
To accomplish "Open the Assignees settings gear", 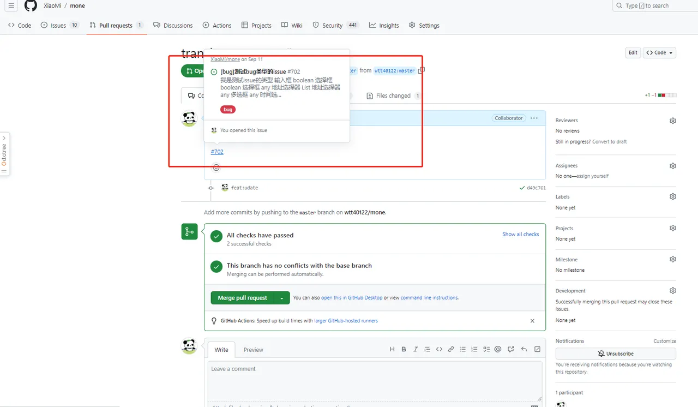I will point(673,166).
